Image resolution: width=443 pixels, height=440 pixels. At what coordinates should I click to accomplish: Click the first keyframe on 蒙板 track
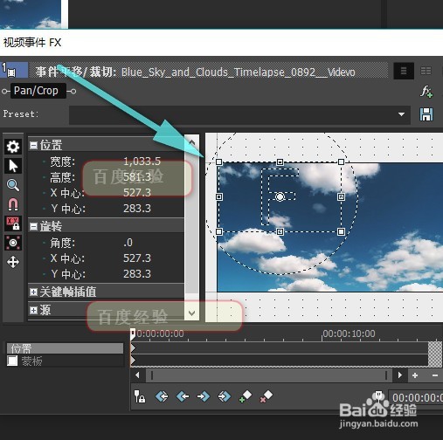[x=133, y=361]
